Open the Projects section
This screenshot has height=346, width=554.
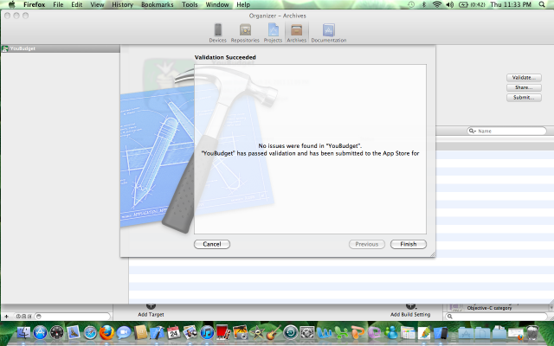[273, 33]
